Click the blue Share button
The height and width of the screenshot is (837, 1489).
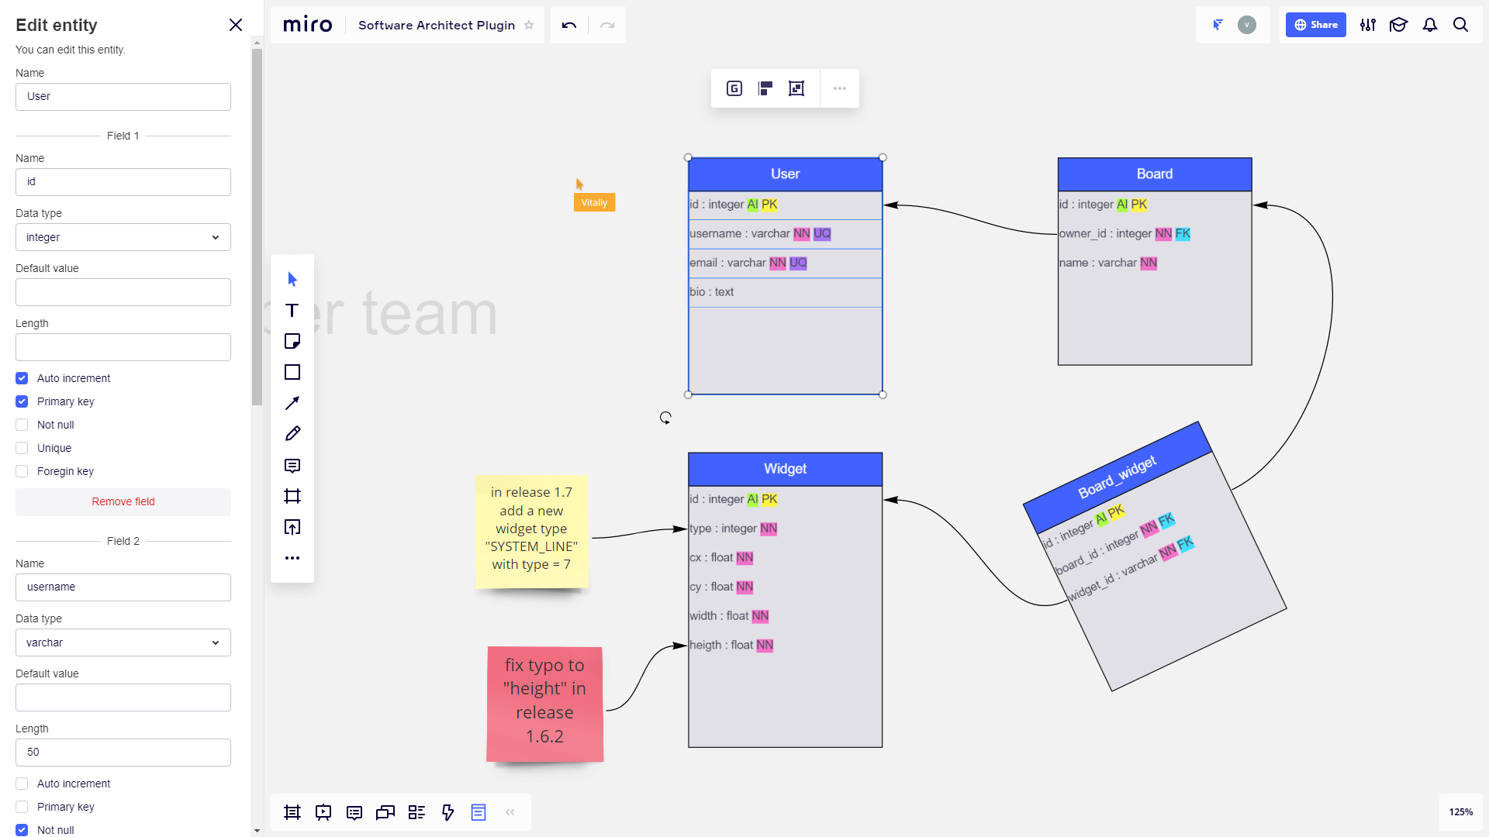tap(1315, 25)
